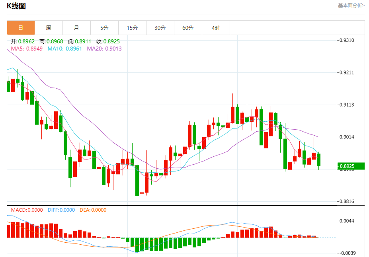Switch to the 周 weekly tab
Image resolution: width=369 pixels, height=257 pixels.
pyautogui.click(x=49, y=28)
